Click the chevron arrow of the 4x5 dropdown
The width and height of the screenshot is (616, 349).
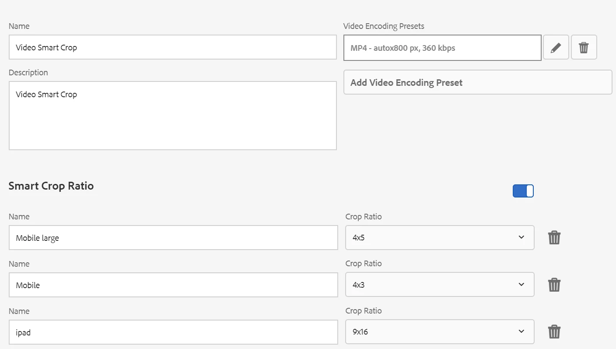point(521,237)
